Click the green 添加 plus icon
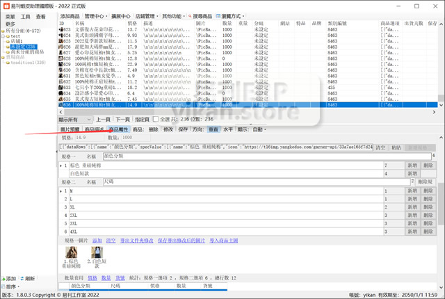This screenshot has height=299, width=445. click(x=3, y=278)
